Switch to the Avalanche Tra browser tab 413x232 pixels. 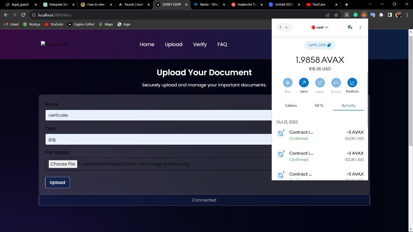[247, 5]
